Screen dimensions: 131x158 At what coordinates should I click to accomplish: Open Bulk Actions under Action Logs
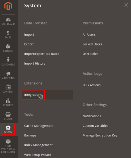(92, 85)
